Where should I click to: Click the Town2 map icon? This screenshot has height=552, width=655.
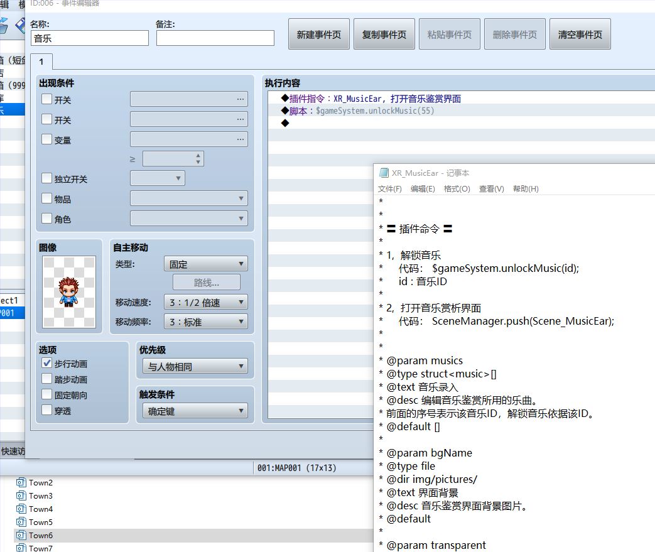tap(21, 483)
